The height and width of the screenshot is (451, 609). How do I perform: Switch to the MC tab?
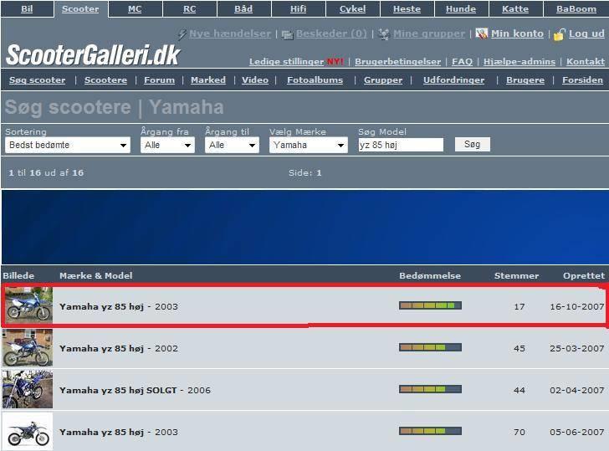point(135,9)
